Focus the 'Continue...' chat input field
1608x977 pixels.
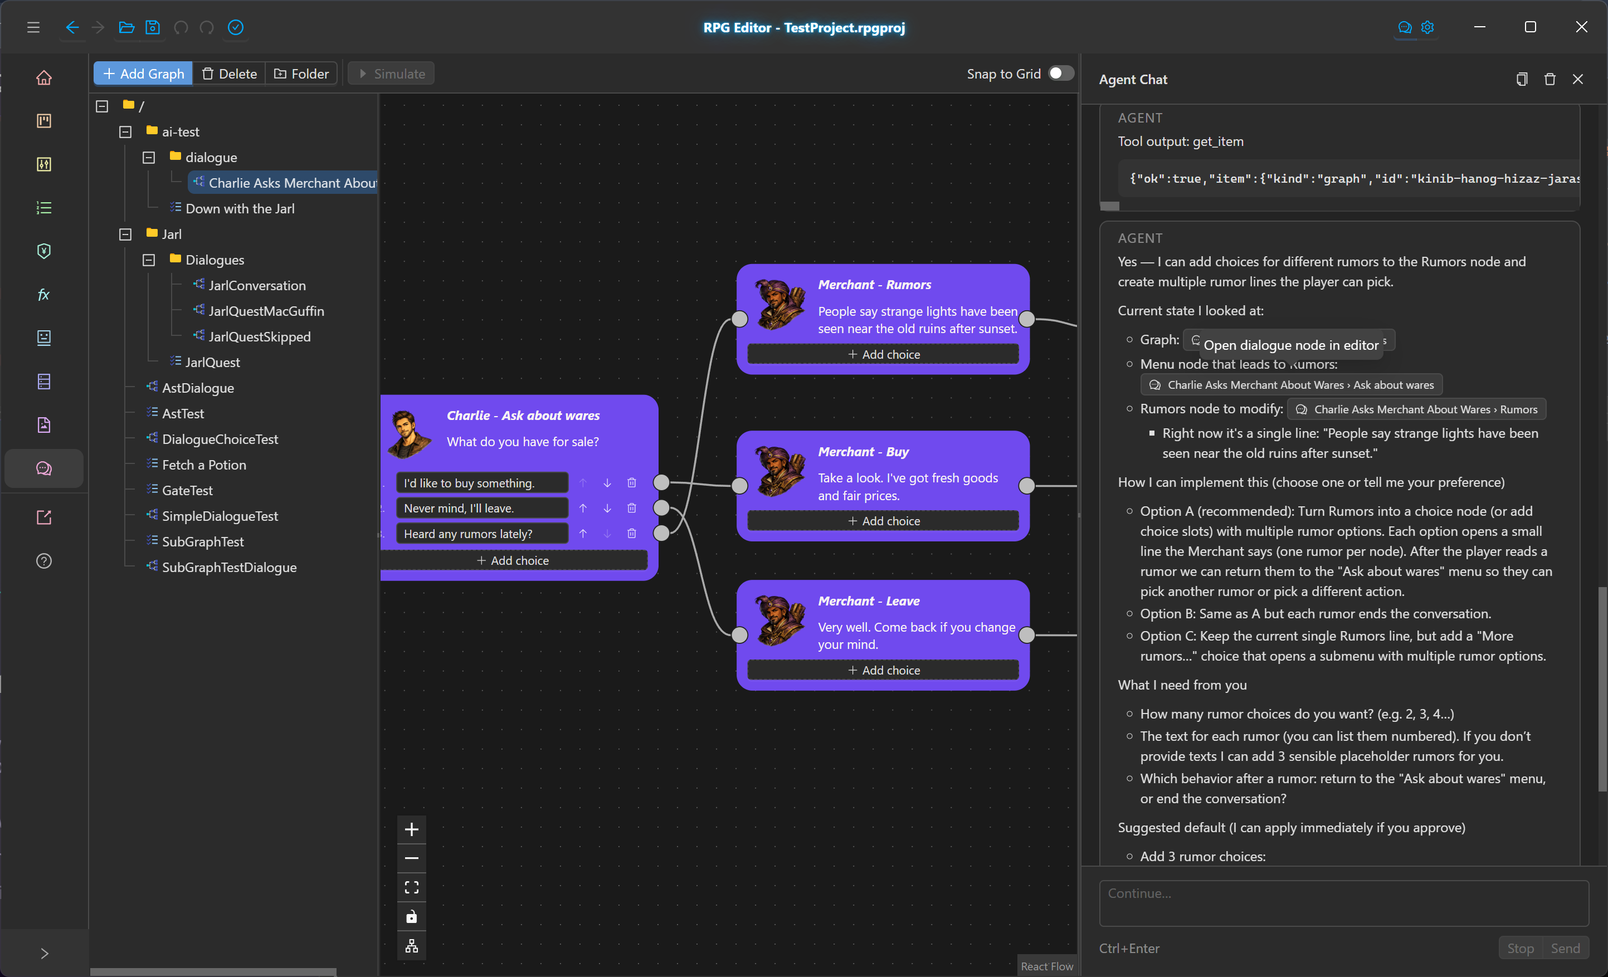(x=1344, y=903)
